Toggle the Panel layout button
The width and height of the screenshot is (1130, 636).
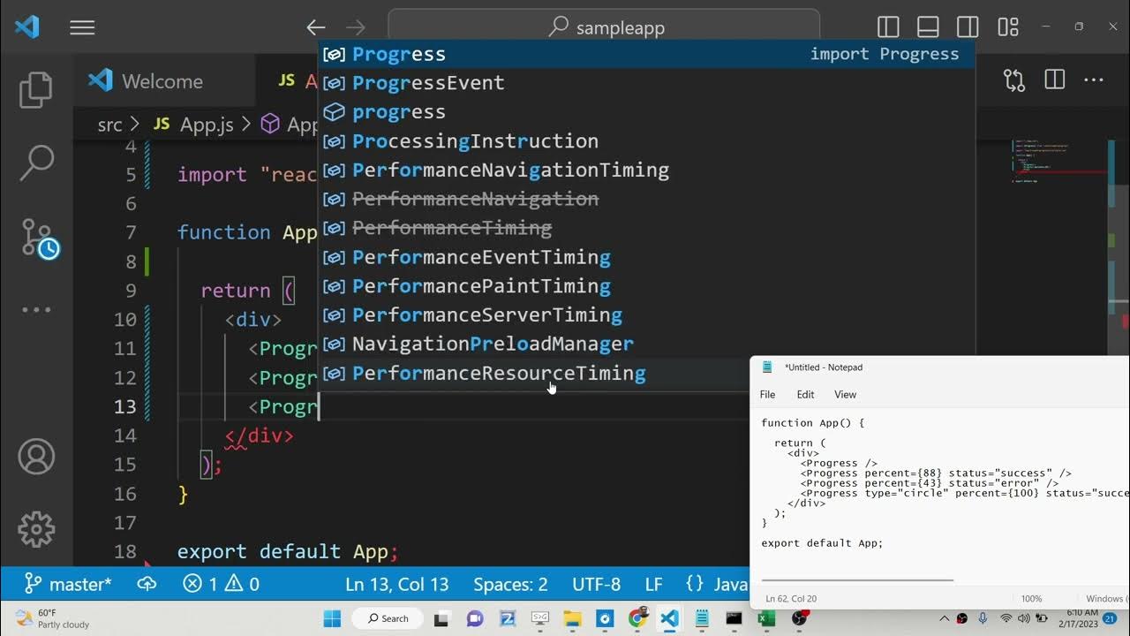(928, 27)
